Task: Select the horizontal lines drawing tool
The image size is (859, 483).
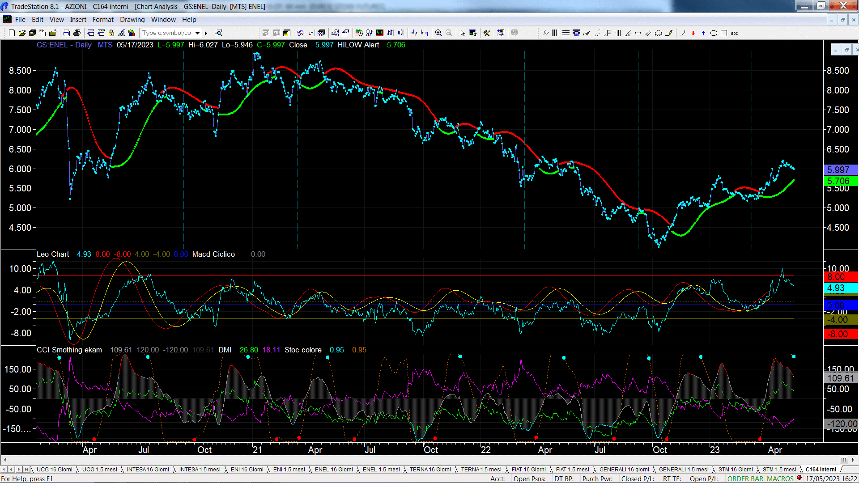Action: tap(566, 33)
